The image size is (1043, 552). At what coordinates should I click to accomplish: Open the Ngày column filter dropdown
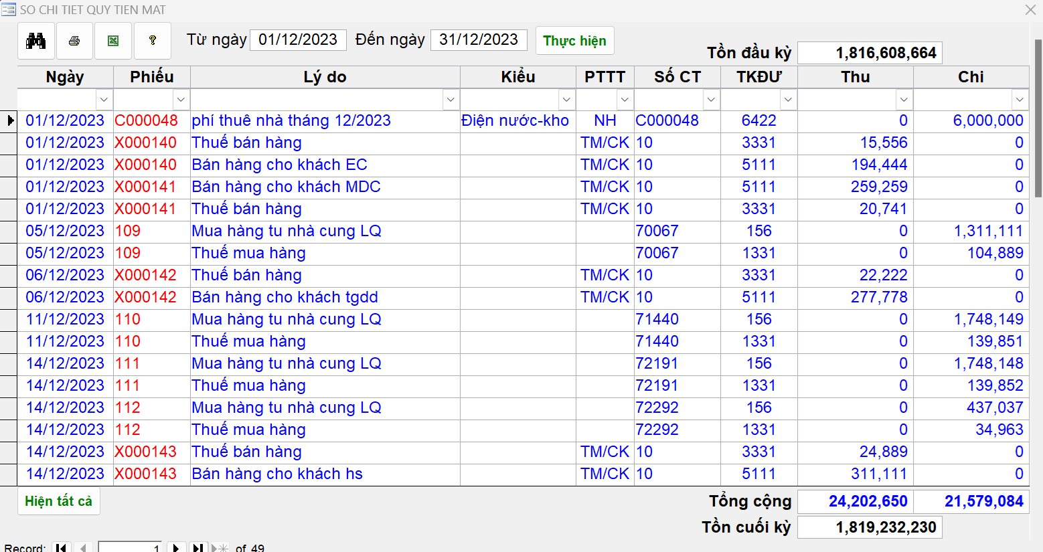(x=104, y=100)
